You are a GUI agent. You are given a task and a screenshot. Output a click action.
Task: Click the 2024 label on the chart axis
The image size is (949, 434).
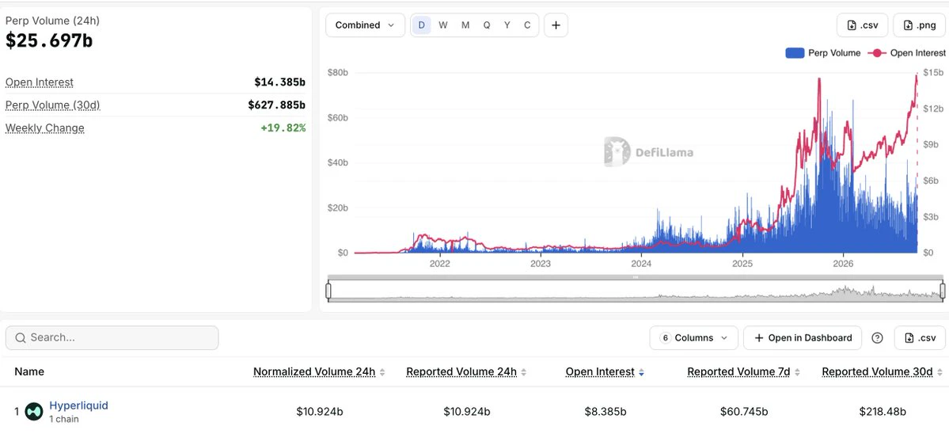click(641, 264)
